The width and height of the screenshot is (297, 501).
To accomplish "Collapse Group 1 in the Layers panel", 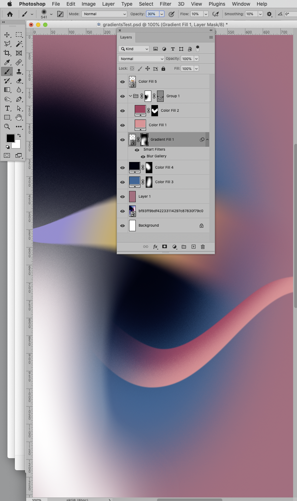I will pyautogui.click(x=130, y=96).
